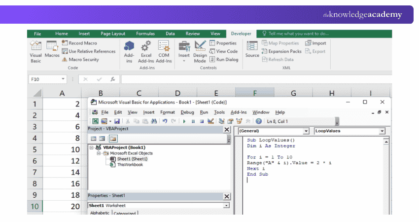Close the Project - VBAProject pane
Image resolution: width=419 pixels, height=222 pixels.
coord(227,129)
